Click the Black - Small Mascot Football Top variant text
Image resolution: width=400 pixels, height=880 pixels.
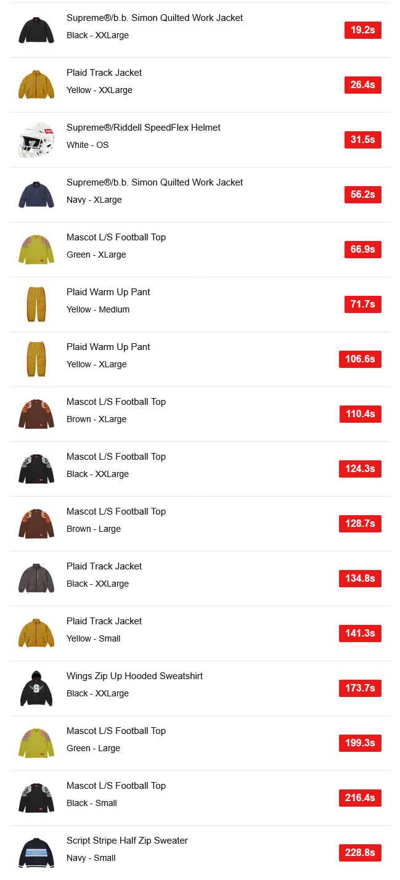92,803
